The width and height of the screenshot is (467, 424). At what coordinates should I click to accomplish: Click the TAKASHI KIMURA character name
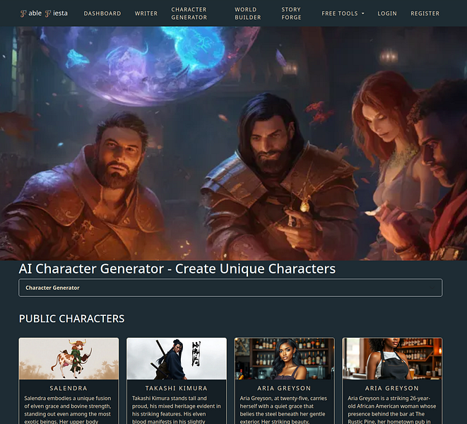pos(177,388)
